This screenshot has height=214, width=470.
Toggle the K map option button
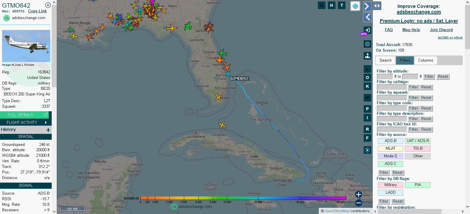tap(367, 86)
